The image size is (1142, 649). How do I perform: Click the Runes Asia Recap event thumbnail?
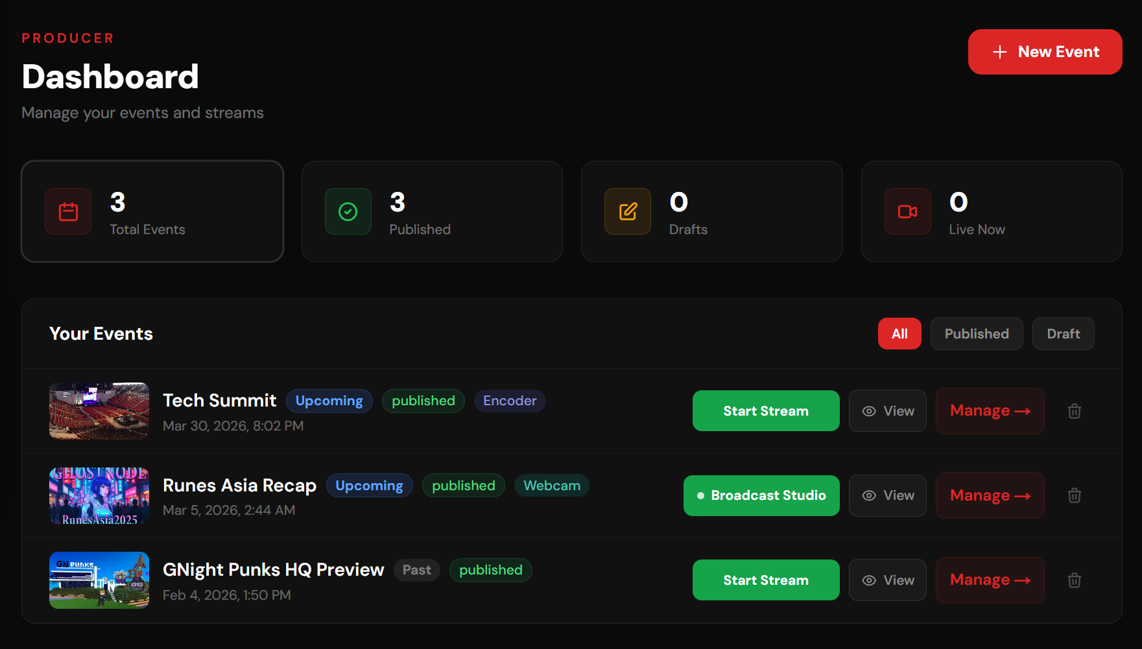[x=99, y=495]
